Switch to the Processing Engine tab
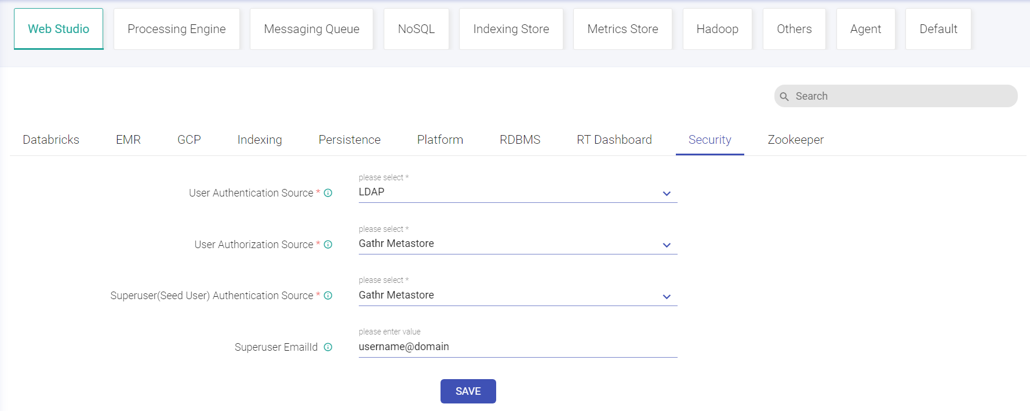Image resolution: width=1030 pixels, height=411 pixels. tap(176, 29)
